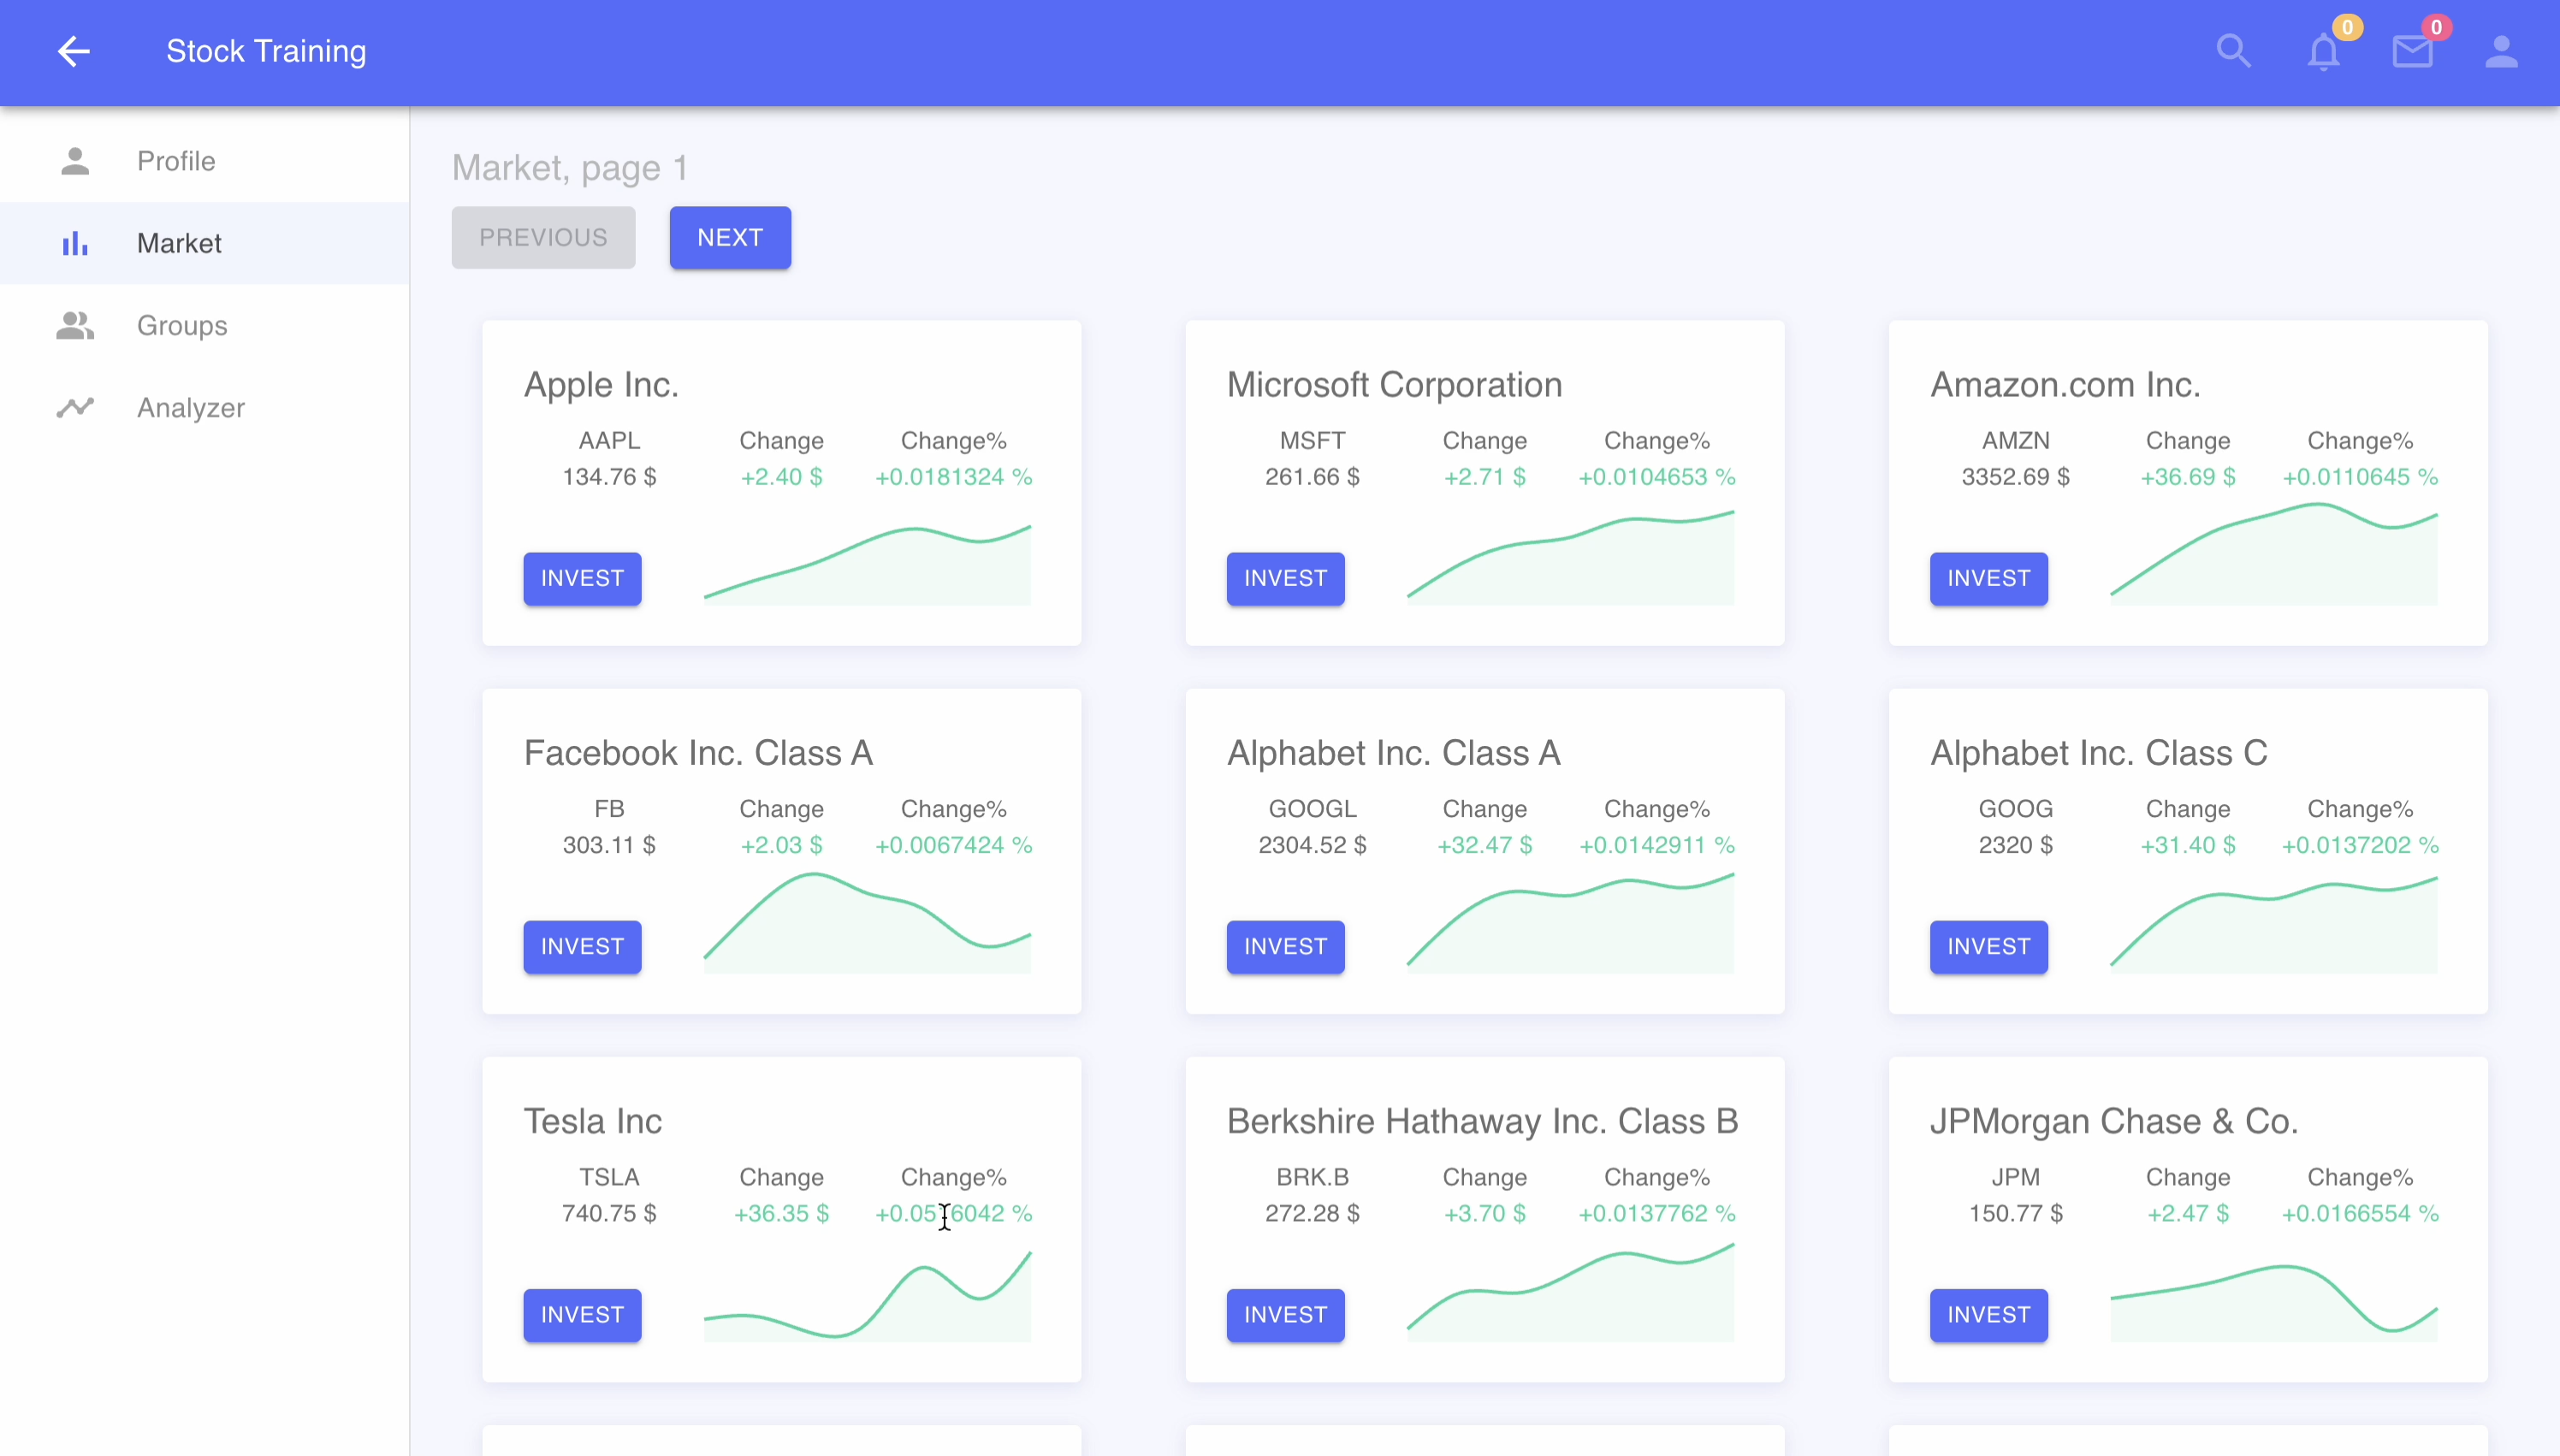
Task: Click the 272.28 $ Berkshire price
Action: [x=1312, y=1213]
